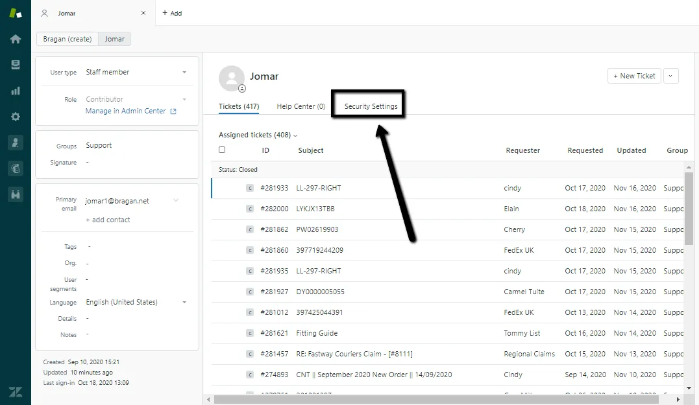The image size is (699, 405).
Task: Expand the primary email dropdown arrow
Action: [176, 201]
